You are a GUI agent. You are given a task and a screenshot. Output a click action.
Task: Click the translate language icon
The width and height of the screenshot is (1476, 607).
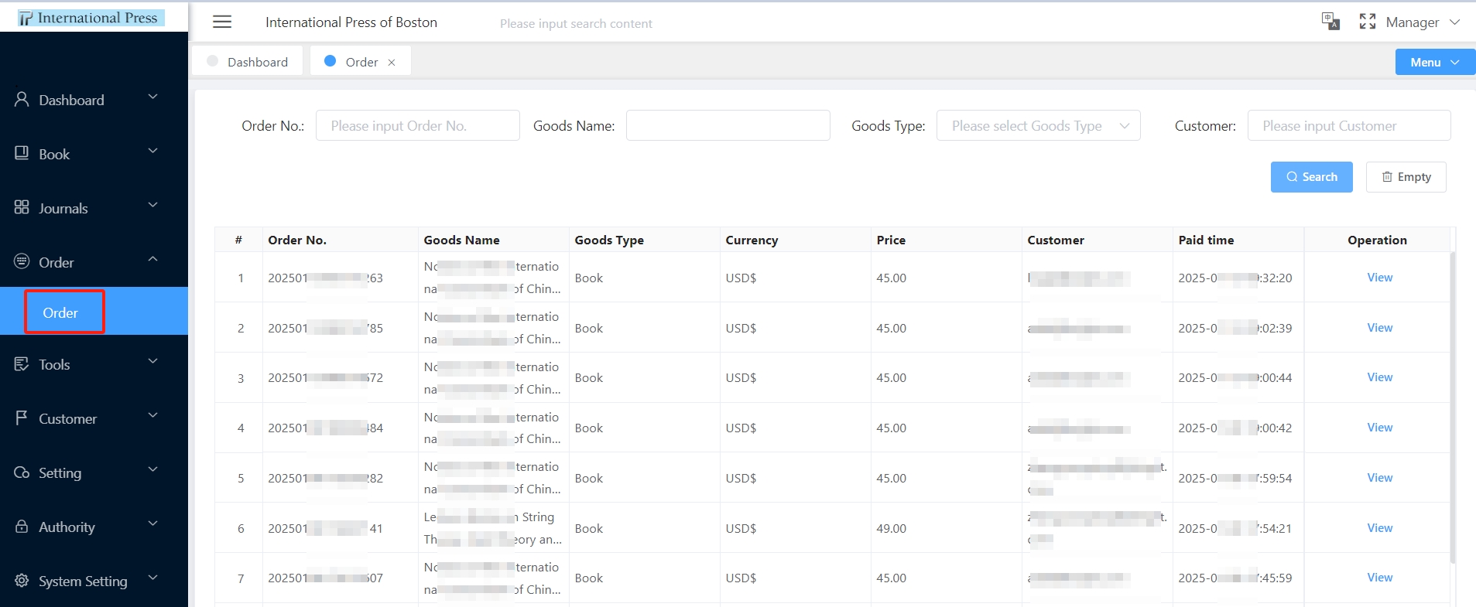[x=1330, y=22]
